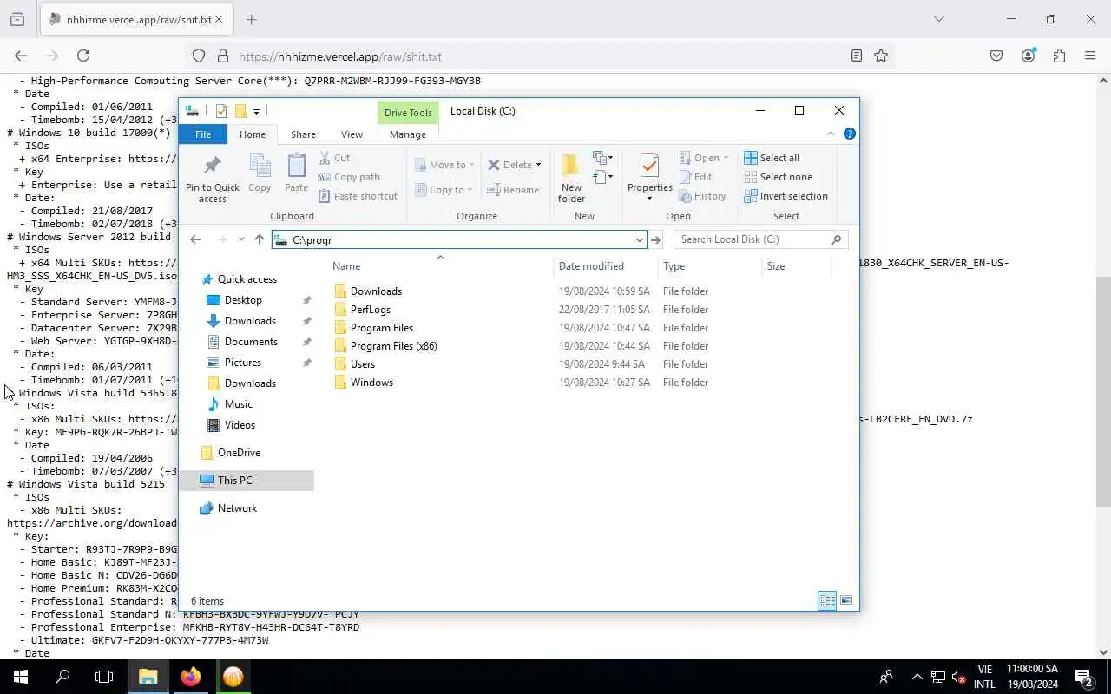
Task: Reload the page in Firefox
Action: (83, 56)
